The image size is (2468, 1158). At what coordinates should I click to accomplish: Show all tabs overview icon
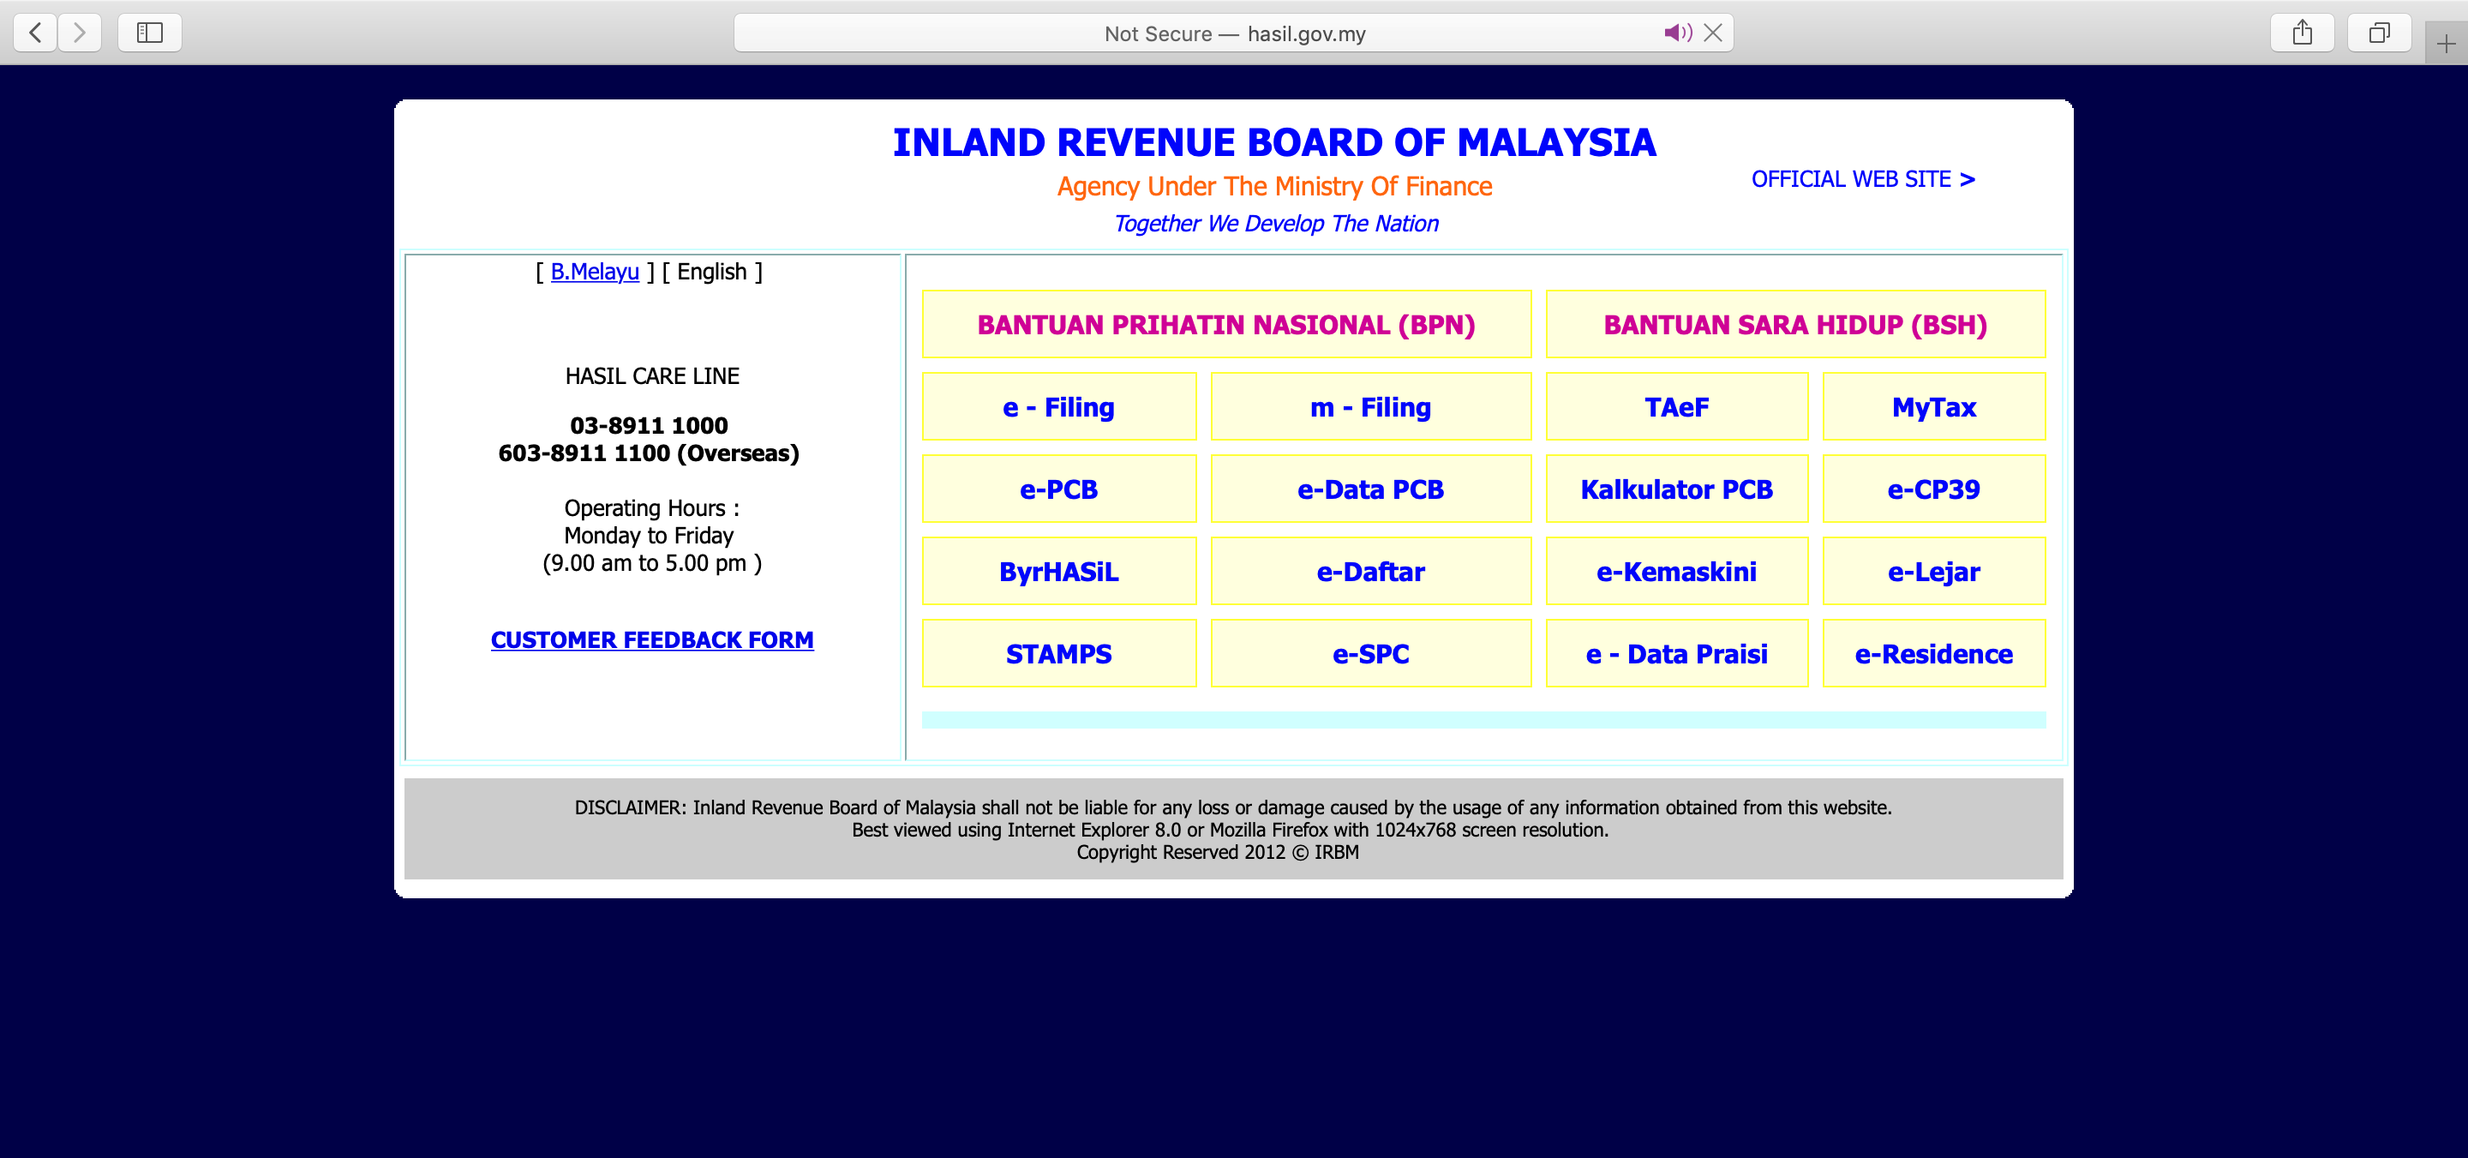click(2379, 33)
